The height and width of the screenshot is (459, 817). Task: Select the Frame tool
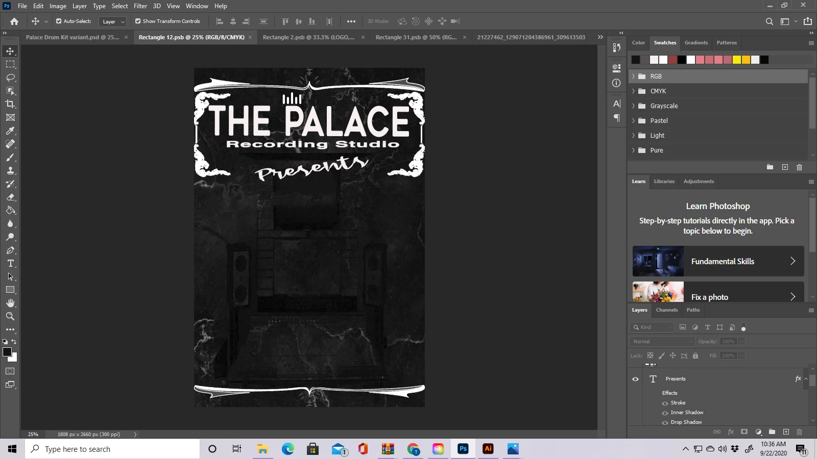[10, 117]
